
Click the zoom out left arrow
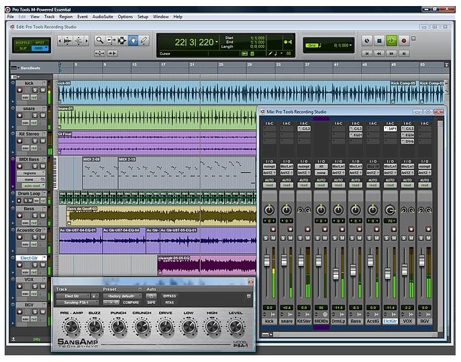[60, 40]
